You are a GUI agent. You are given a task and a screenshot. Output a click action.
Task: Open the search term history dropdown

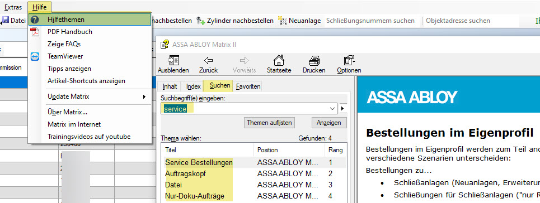tap(332, 109)
